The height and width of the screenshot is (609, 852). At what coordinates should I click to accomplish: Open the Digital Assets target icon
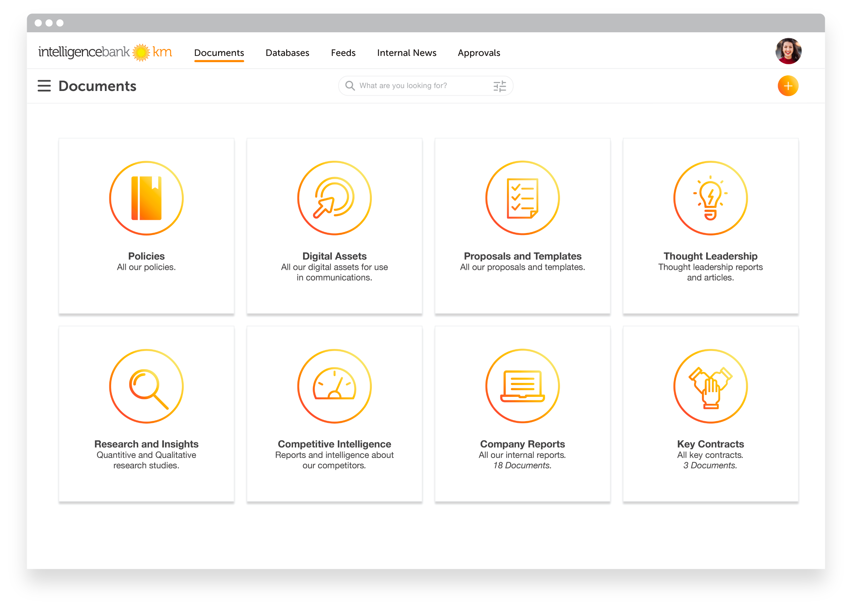point(334,198)
